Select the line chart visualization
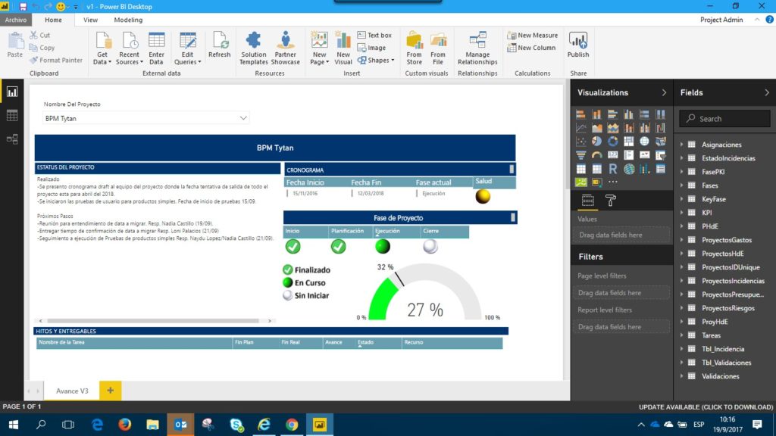The image size is (776, 436). 581,128
